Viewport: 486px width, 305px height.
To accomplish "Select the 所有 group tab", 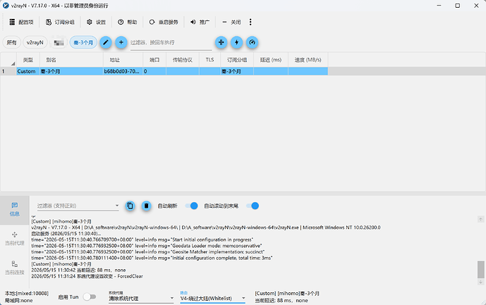I will click(x=12, y=42).
